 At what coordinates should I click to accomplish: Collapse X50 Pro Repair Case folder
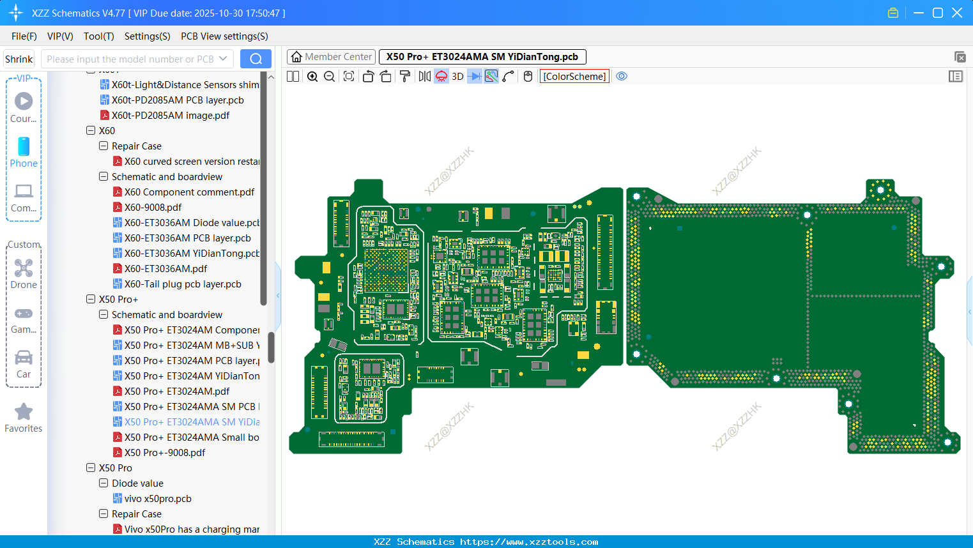(103, 514)
